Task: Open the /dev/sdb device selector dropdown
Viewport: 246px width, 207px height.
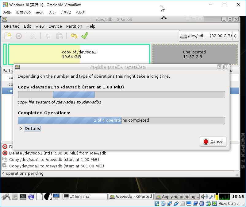Action: coord(209,36)
